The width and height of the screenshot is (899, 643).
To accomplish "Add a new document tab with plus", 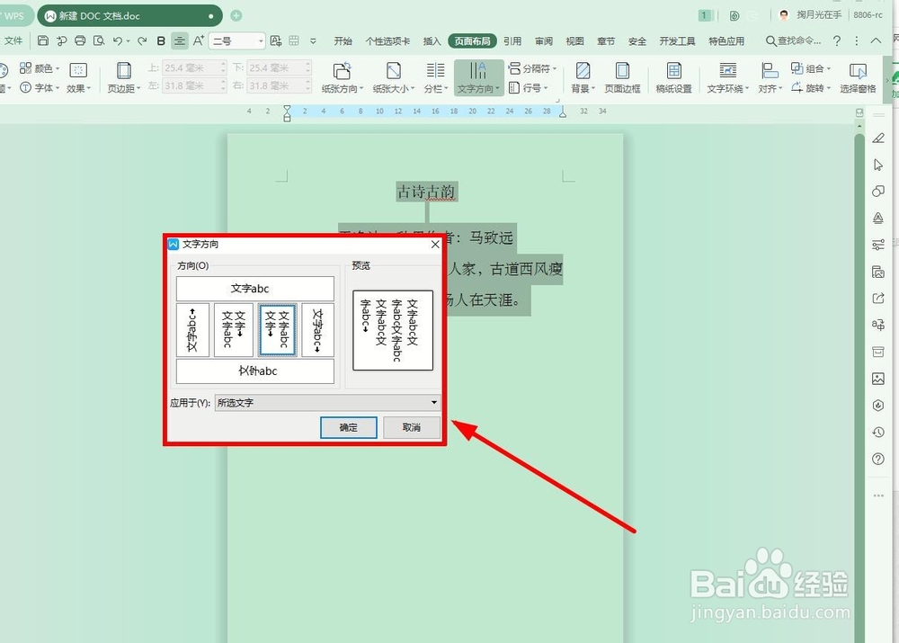I will coord(236,15).
